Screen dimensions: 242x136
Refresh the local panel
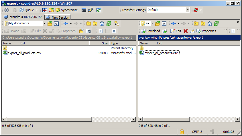pos(109,23)
